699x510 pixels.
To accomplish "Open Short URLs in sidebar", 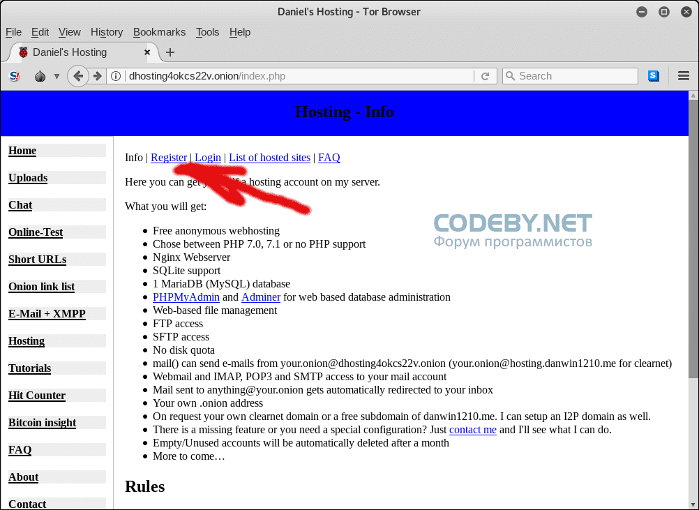I will 38,260.
